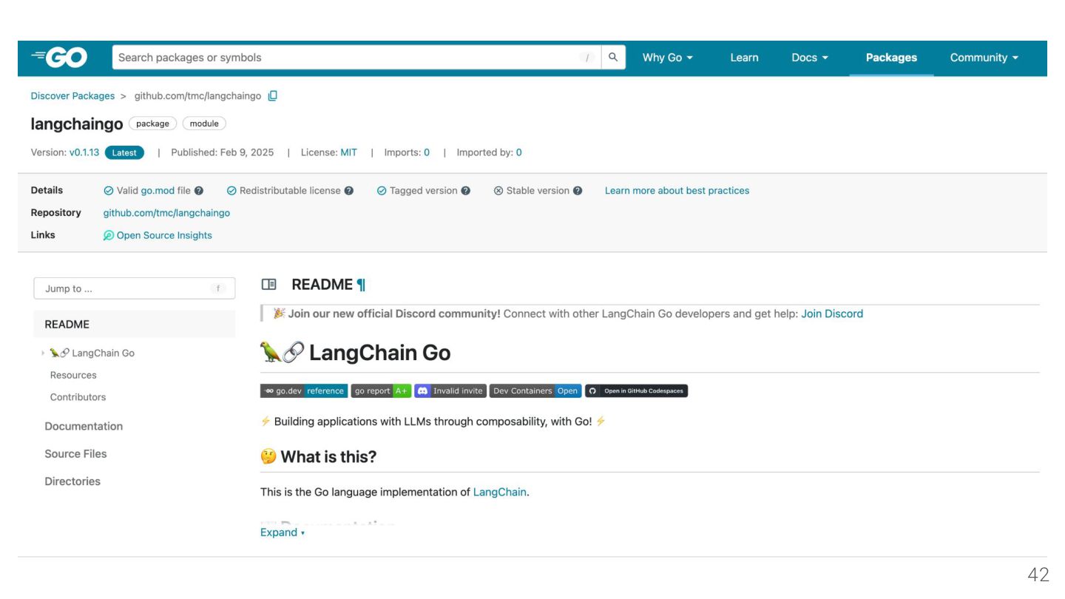This screenshot has width=1065, height=599.
Task: Click the package chip label
Action: point(152,124)
